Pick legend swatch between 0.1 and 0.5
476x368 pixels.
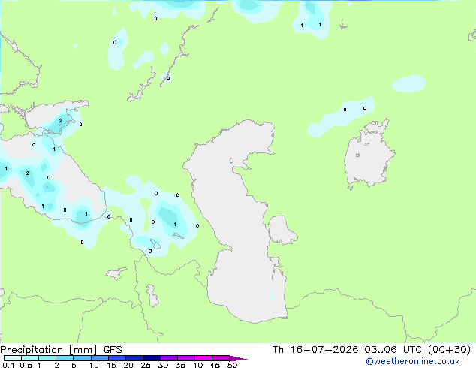13,358
